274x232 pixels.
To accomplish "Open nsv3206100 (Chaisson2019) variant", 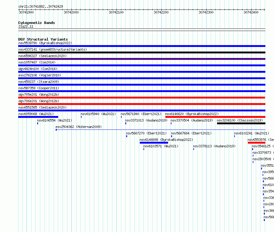I will pos(240,120).
